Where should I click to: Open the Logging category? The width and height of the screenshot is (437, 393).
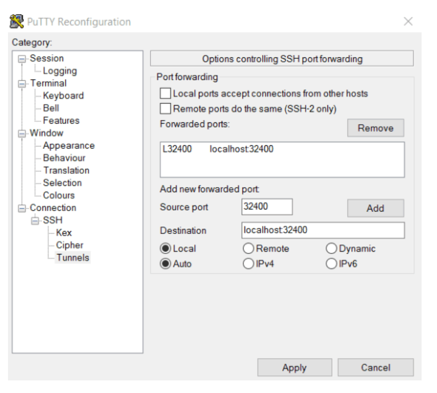tap(59, 71)
